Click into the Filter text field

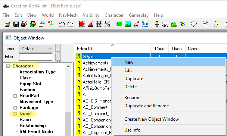35,57
